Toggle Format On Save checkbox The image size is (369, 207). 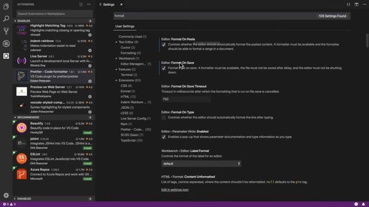164,68
